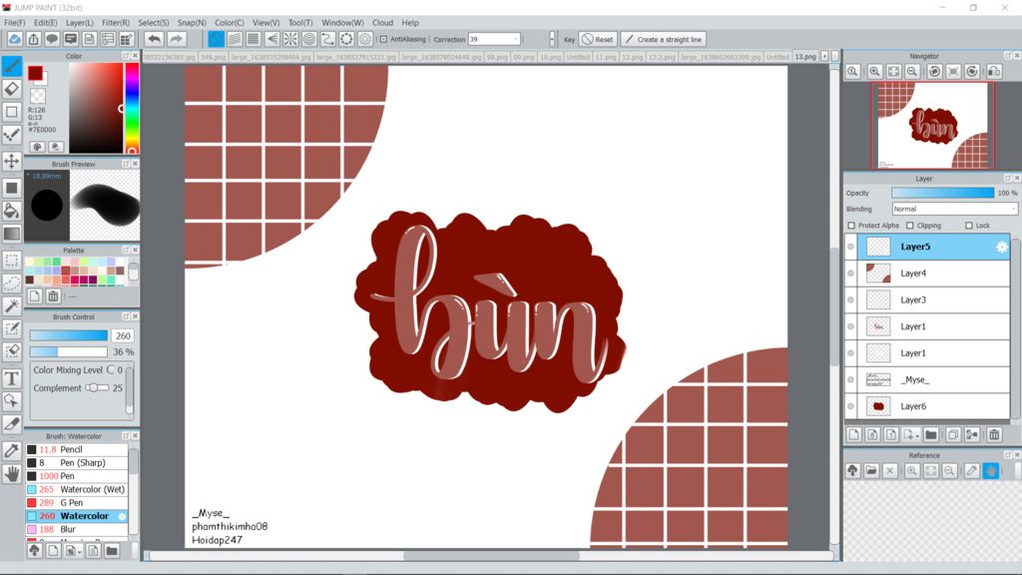Click the hue rainbow strip
The width and height of the screenshot is (1022, 575).
[x=132, y=108]
